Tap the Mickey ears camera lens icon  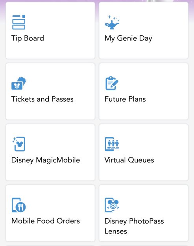click(x=112, y=205)
